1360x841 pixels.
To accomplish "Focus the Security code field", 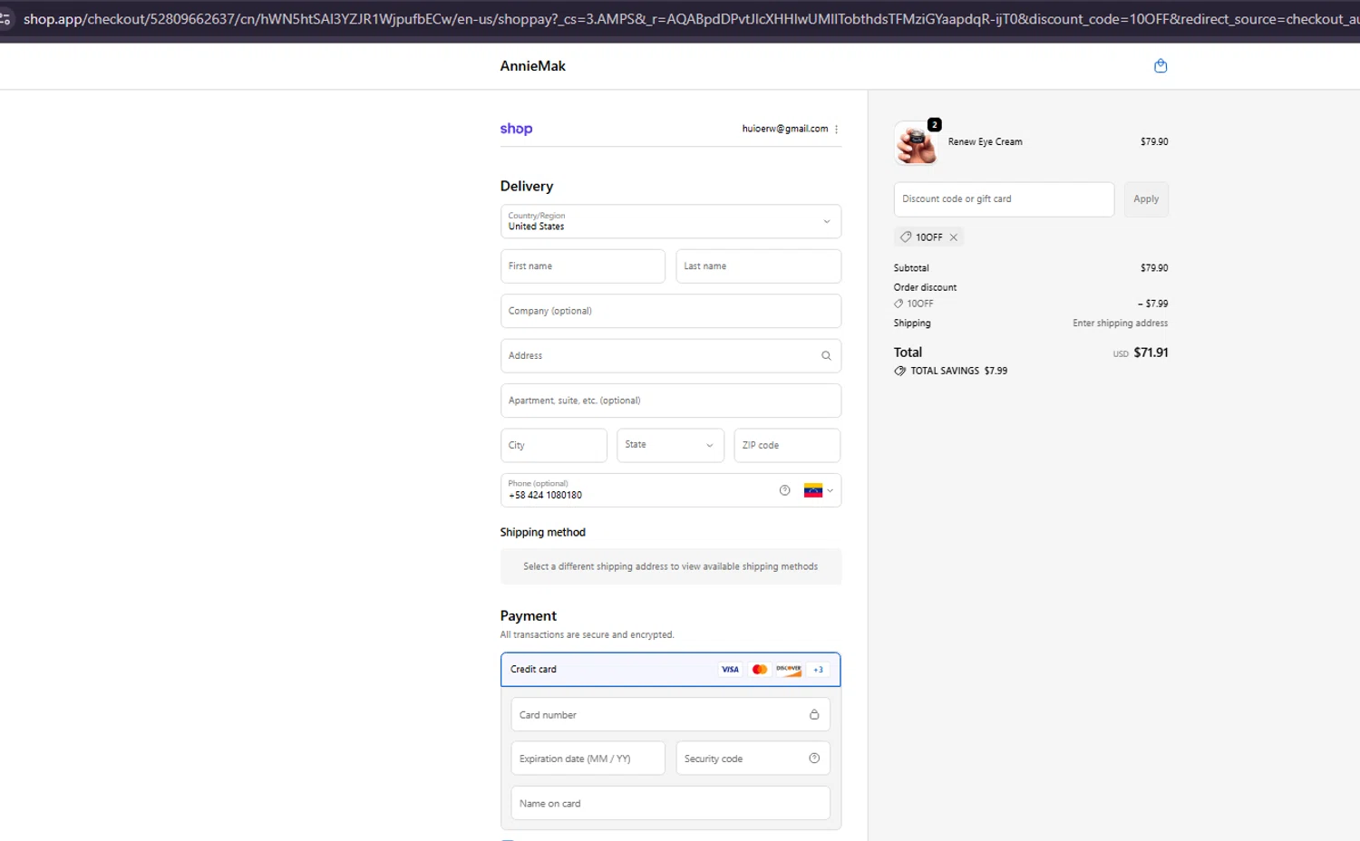I will [753, 759].
